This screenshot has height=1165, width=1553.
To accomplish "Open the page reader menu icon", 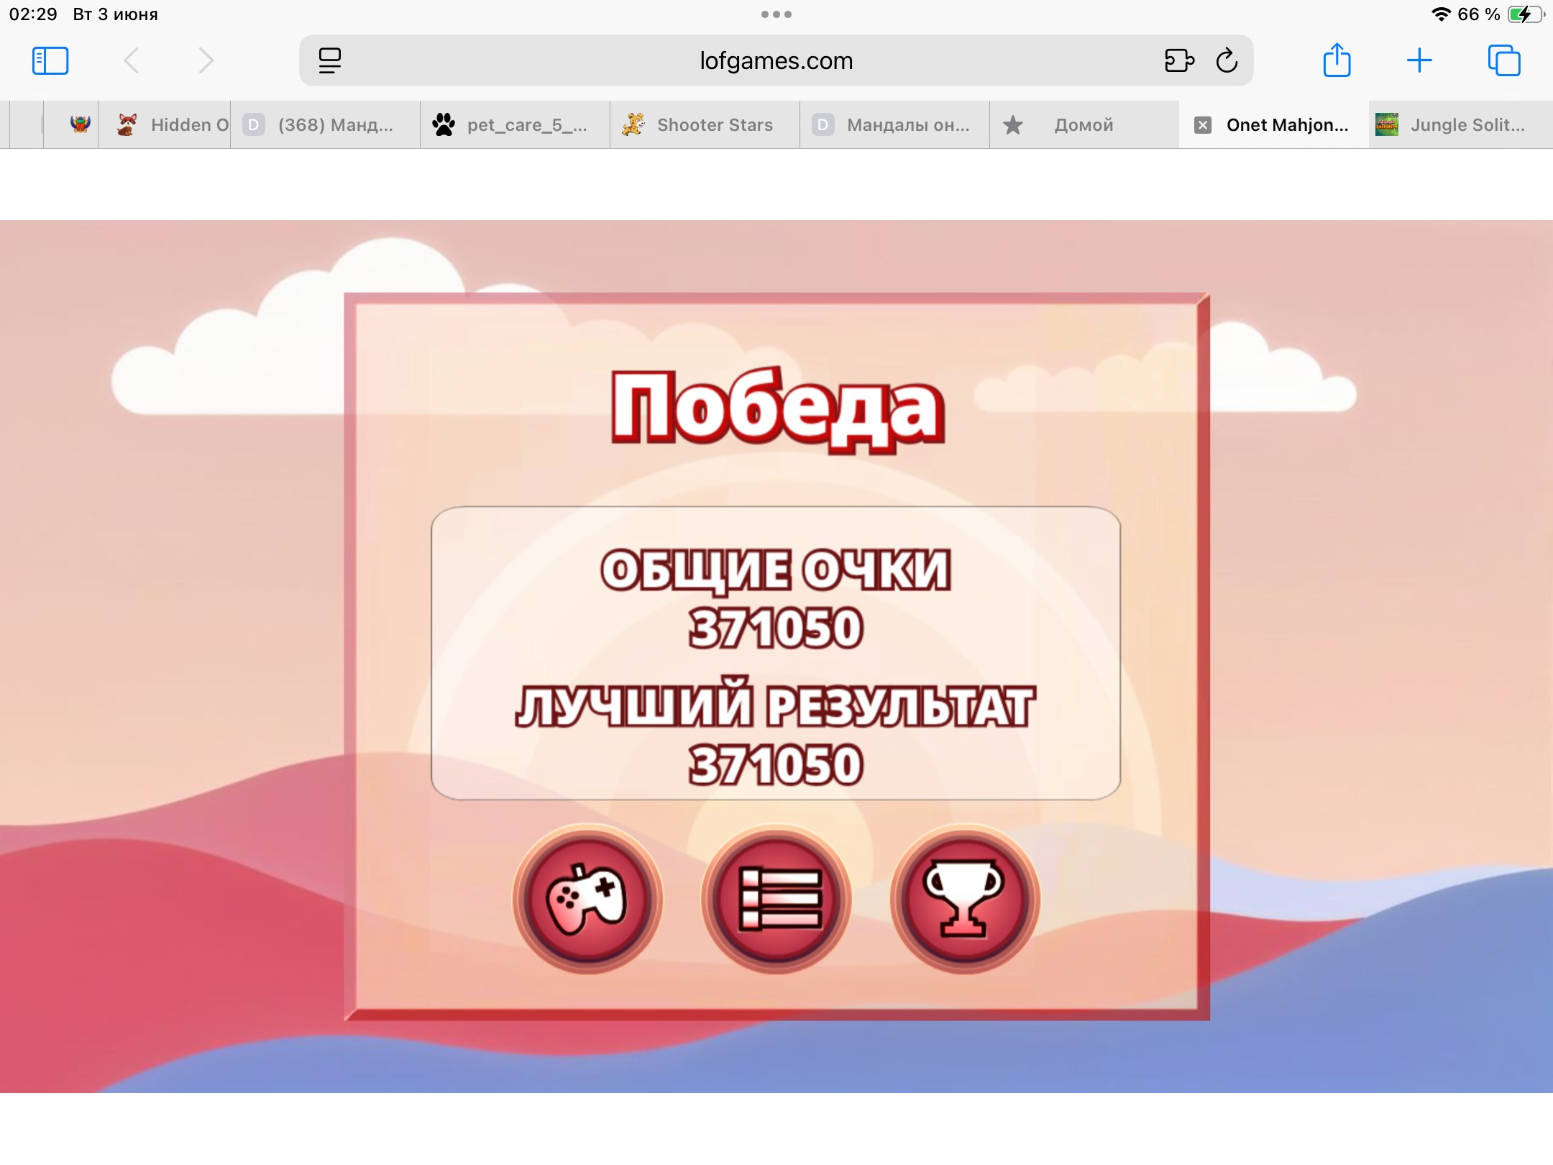I will tap(330, 60).
